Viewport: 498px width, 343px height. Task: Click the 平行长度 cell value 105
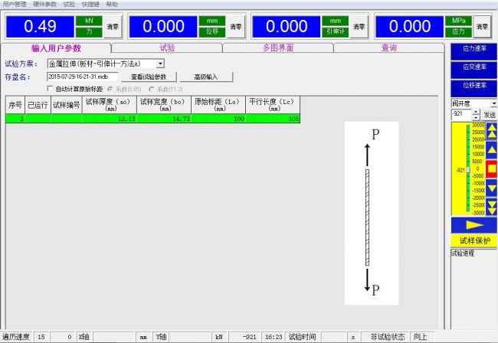[x=273, y=119]
